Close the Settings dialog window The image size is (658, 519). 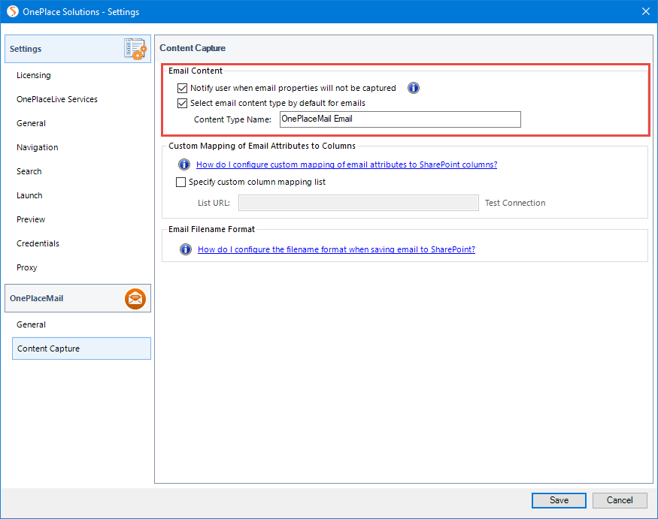pos(646,11)
